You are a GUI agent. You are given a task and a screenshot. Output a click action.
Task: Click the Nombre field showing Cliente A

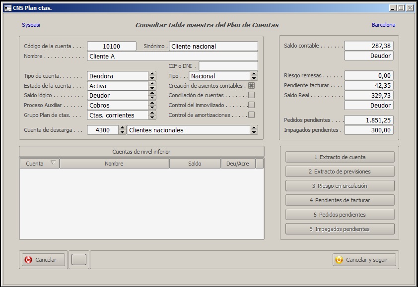pyautogui.click(x=172, y=56)
